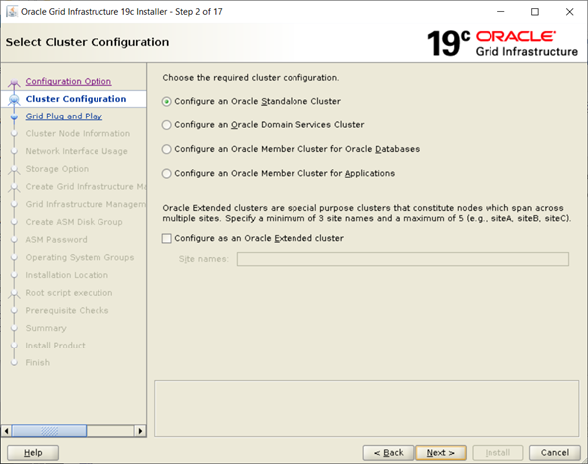This screenshot has width=588, height=464.
Task: Click the Site names text field
Action: click(403, 259)
